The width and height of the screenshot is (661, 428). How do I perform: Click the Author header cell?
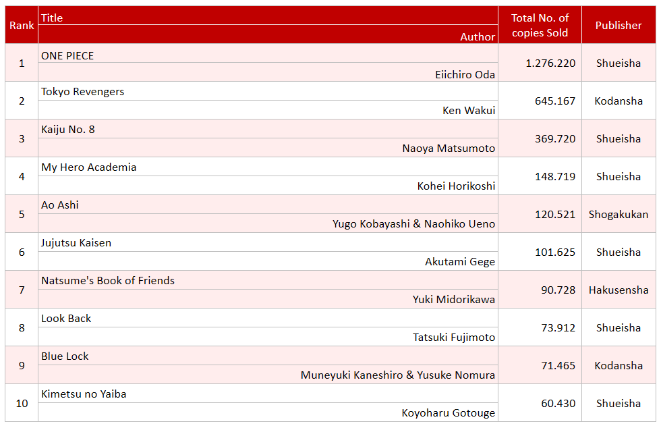click(268, 34)
